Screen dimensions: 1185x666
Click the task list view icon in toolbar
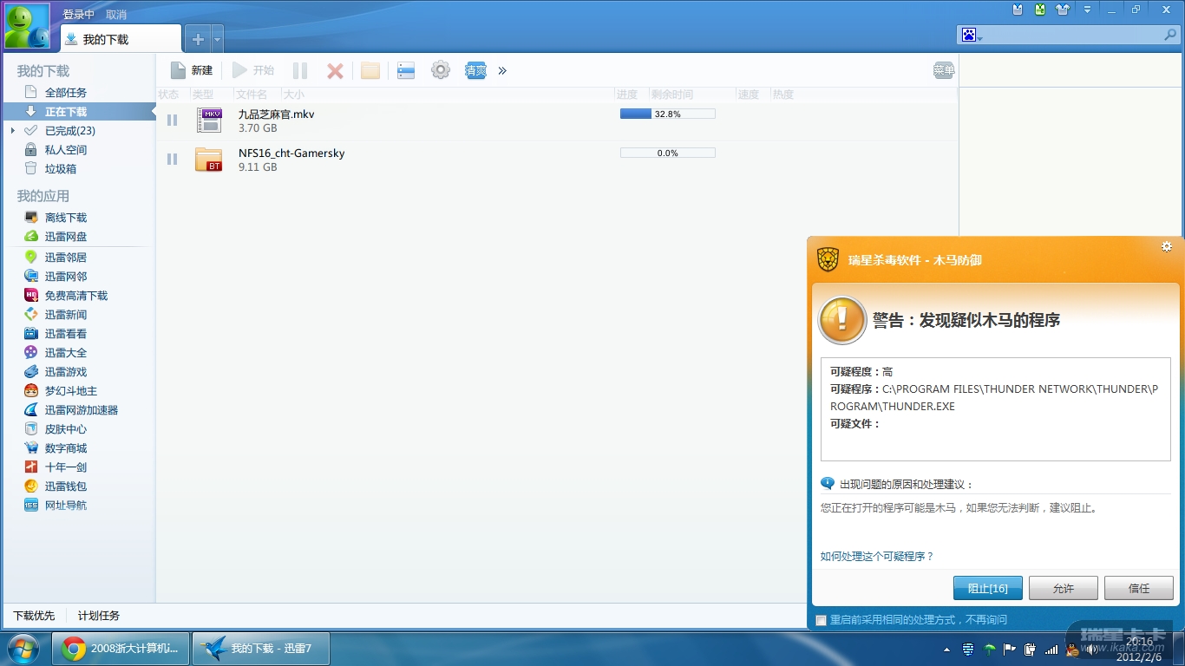(406, 71)
